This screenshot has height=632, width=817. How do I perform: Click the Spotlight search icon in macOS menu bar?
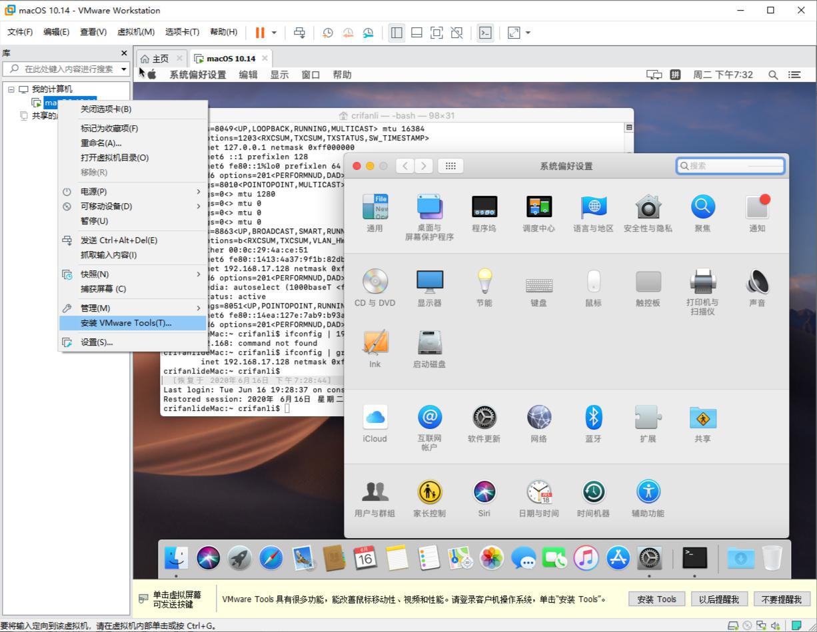pyautogui.click(x=773, y=75)
